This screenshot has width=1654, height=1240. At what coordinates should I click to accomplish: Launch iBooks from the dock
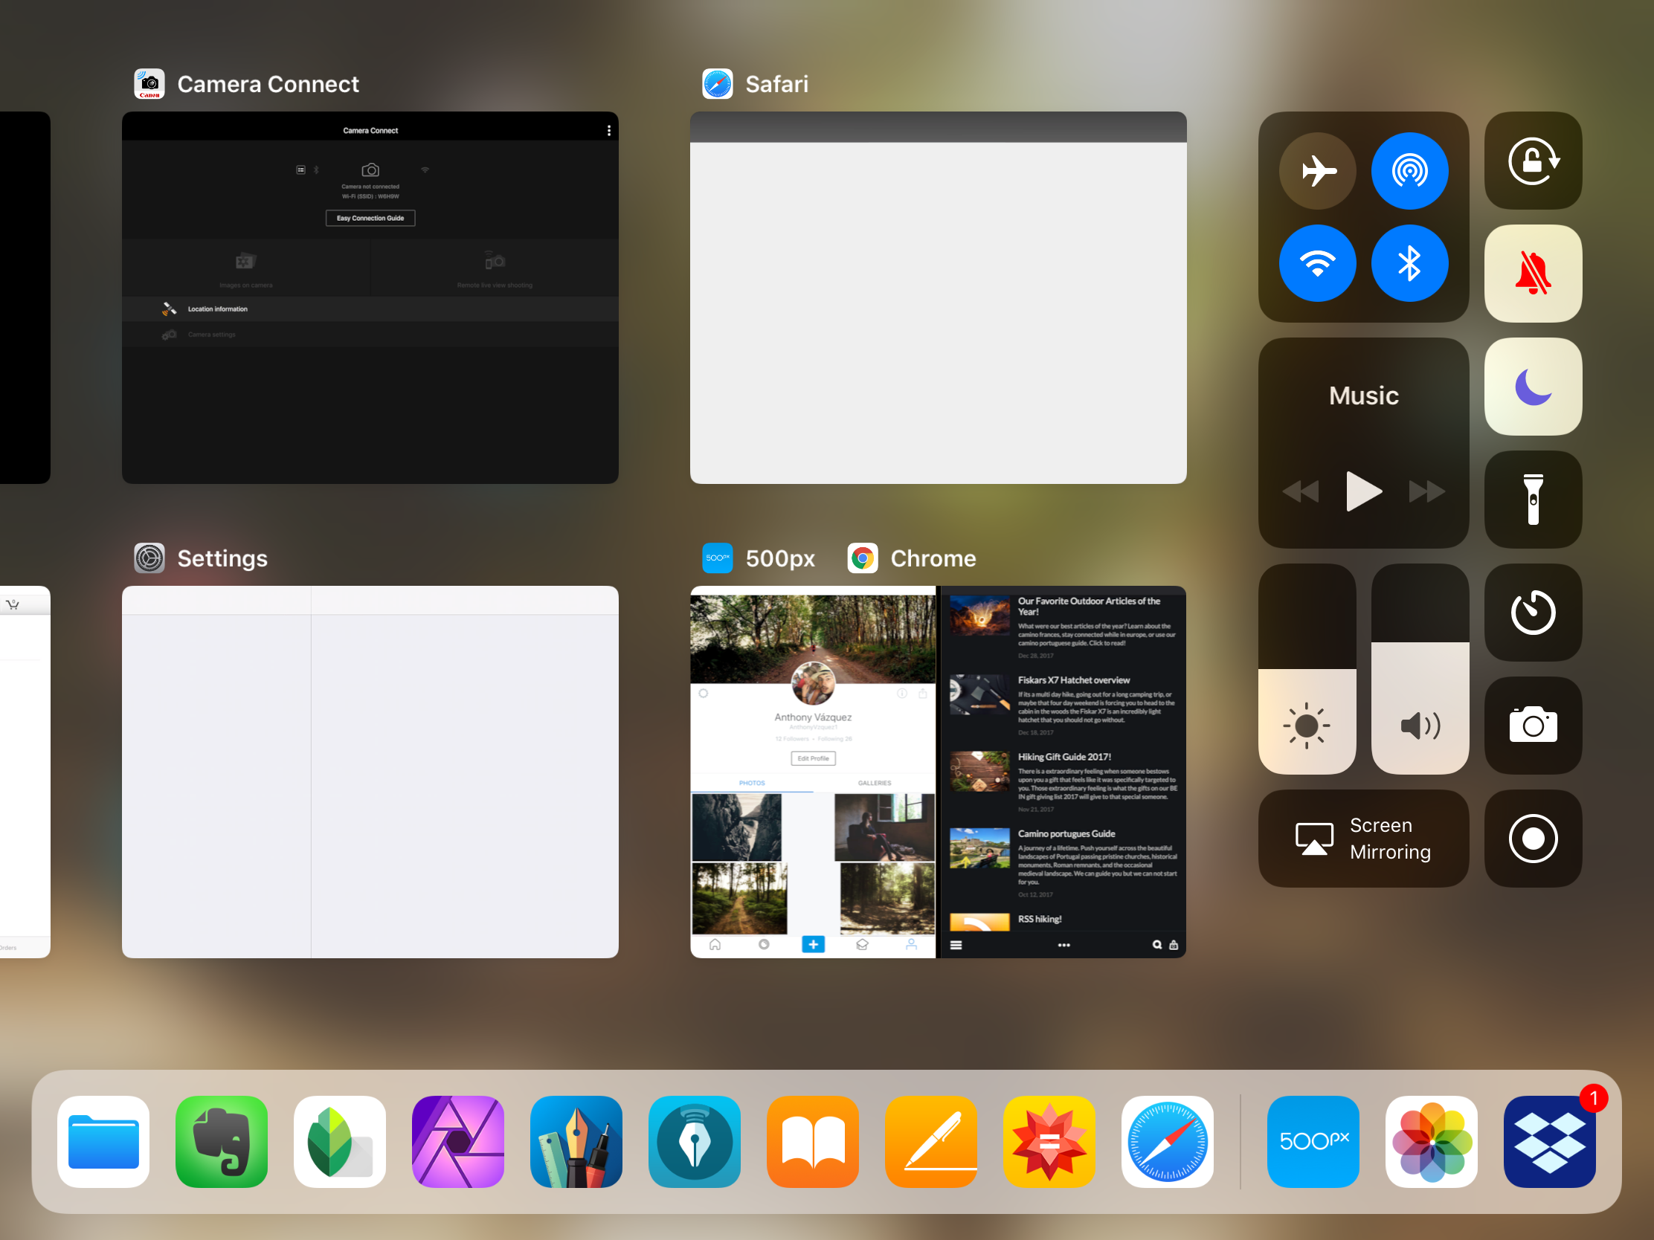tap(813, 1141)
